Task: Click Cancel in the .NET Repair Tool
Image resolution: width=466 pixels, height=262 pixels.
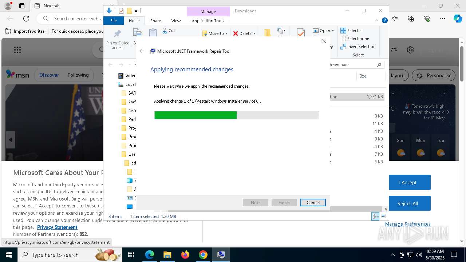Action: point(313,203)
